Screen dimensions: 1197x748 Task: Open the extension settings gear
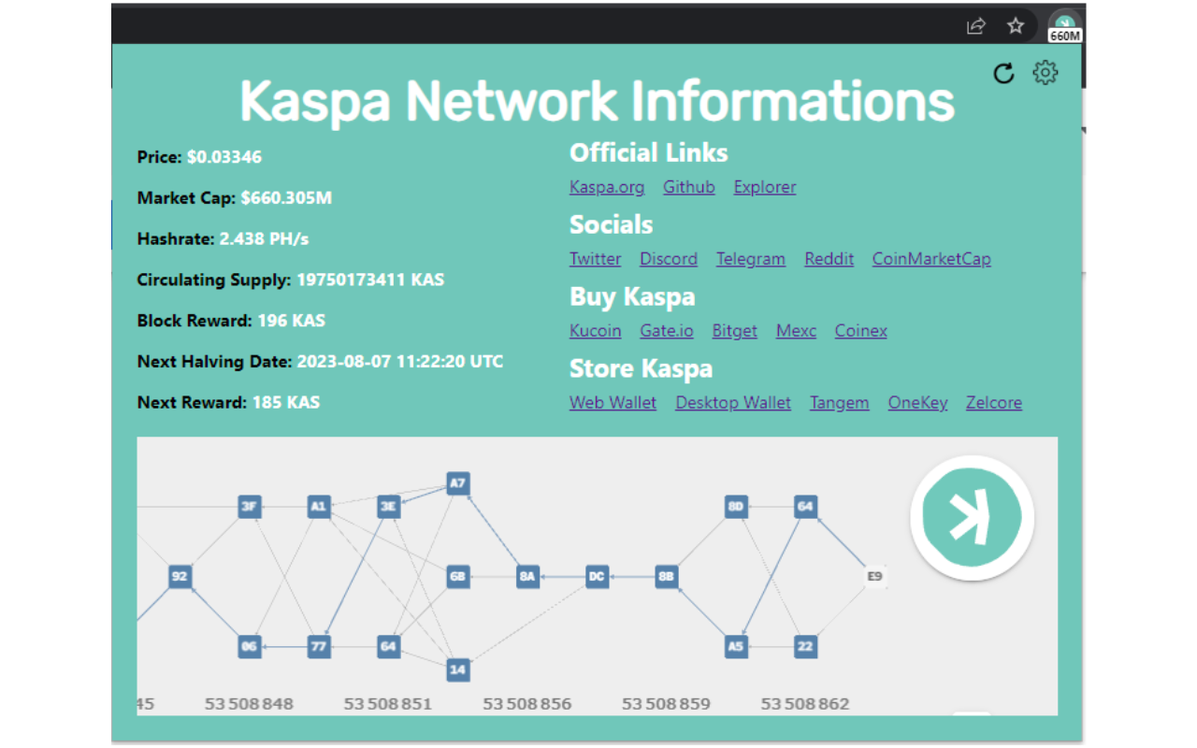point(1045,72)
